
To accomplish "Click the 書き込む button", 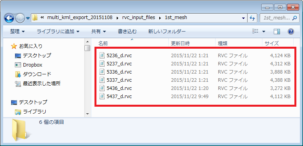I will click(127, 32).
